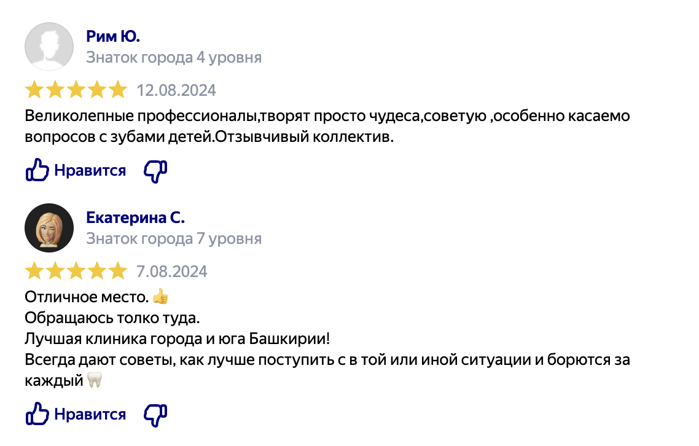This screenshot has height=446, width=699.
Task: Click the 'Знаток города 4 уровня' badge
Action: click(x=174, y=58)
